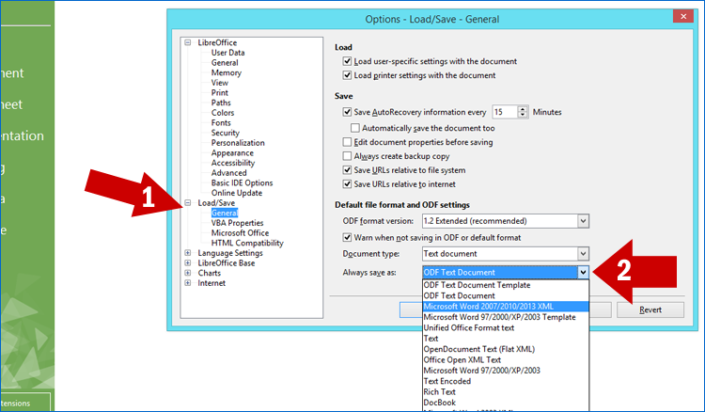Disable Save AutoRecovery information checkbox
705x412 pixels.
tap(348, 112)
